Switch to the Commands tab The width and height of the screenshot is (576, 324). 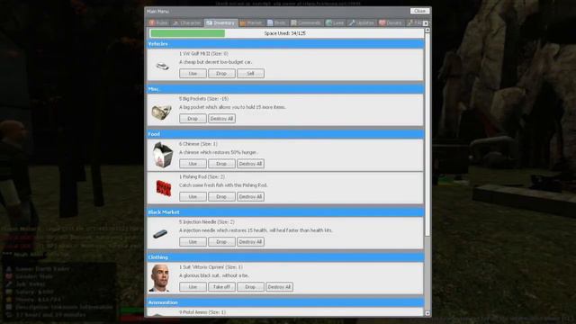306,22
